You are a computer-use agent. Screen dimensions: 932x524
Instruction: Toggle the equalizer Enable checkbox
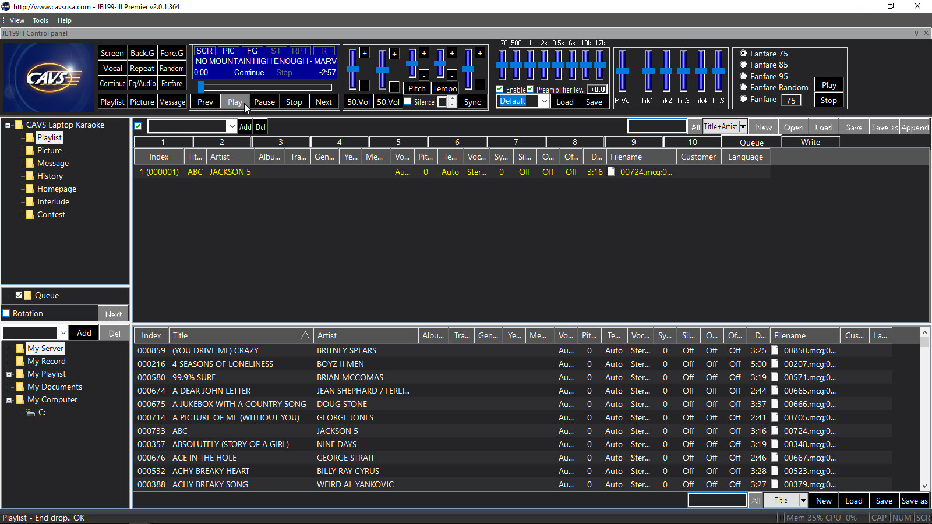point(500,89)
